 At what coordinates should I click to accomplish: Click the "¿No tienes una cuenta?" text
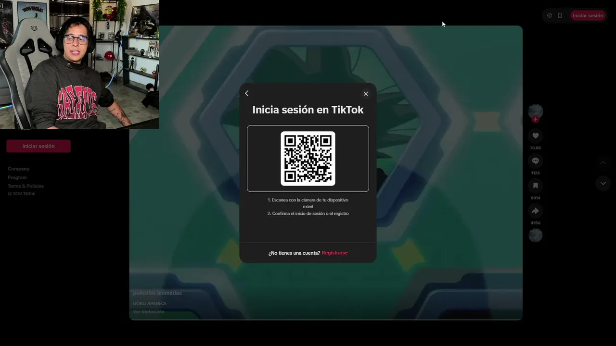294,253
